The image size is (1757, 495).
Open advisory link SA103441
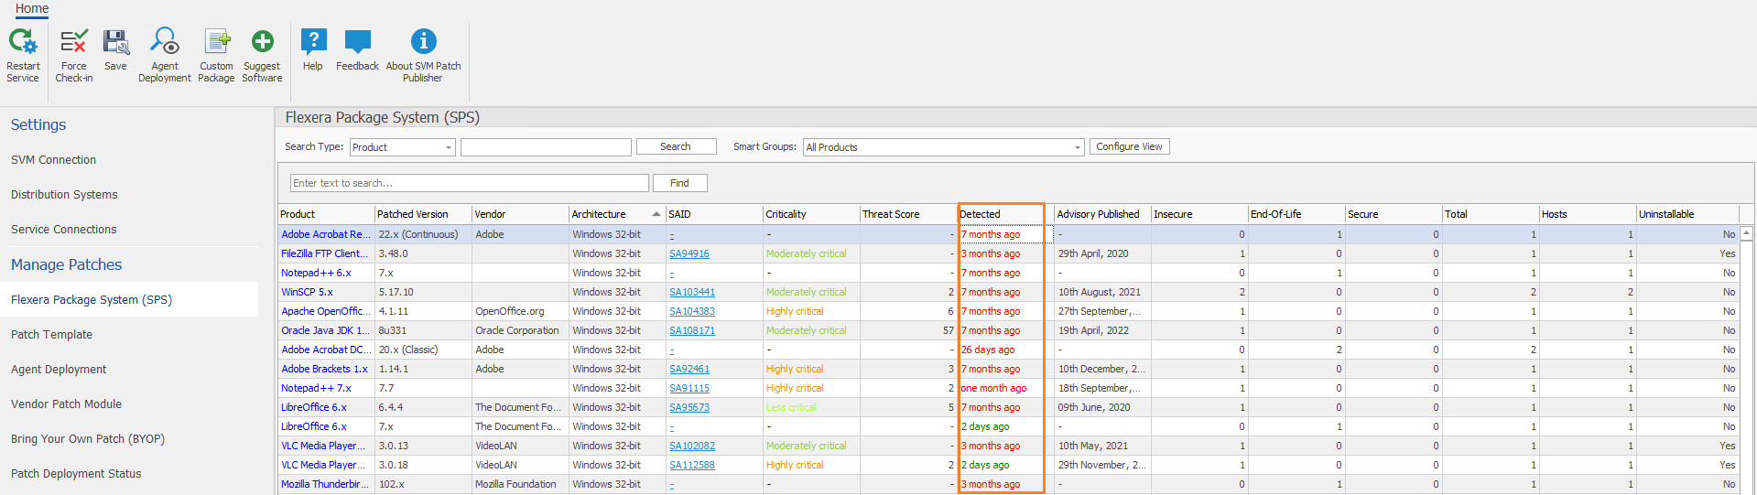pos(692,292)
